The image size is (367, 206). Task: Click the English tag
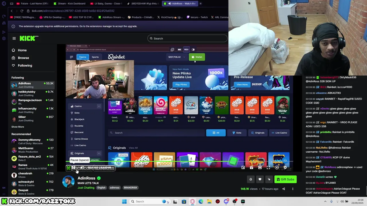pos(101,188)
